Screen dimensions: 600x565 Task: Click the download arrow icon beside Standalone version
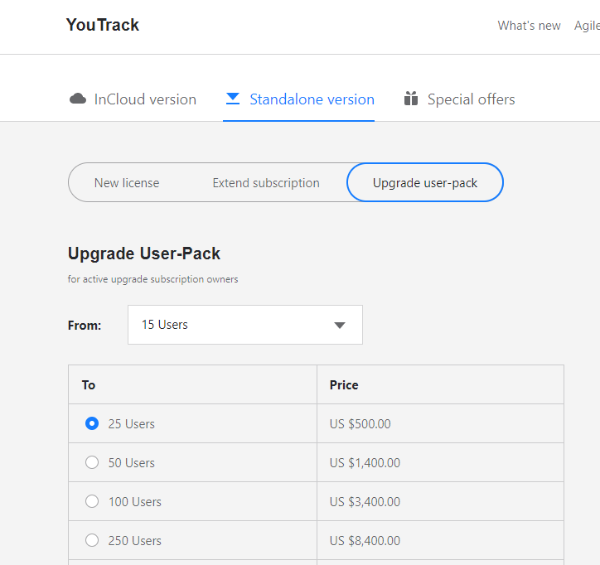(x=233, y=99)
